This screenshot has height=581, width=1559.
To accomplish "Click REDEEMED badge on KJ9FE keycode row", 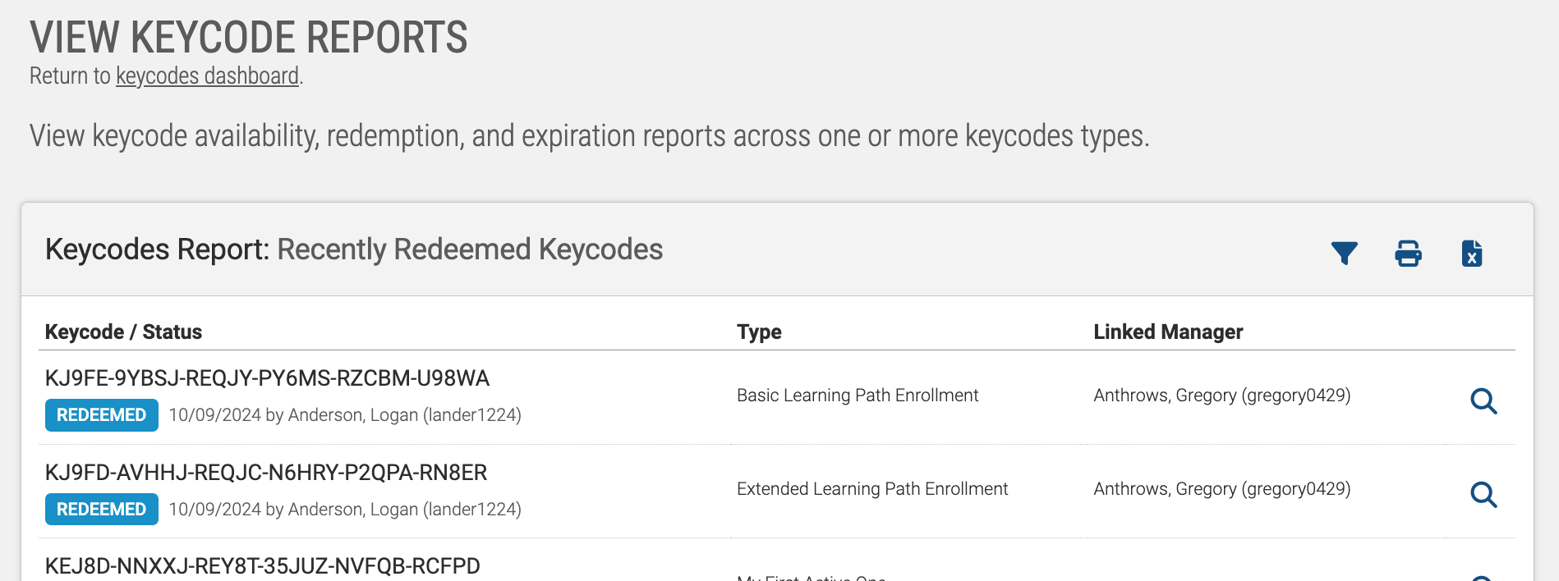I will pyautogui.click(x=102, y=415).
